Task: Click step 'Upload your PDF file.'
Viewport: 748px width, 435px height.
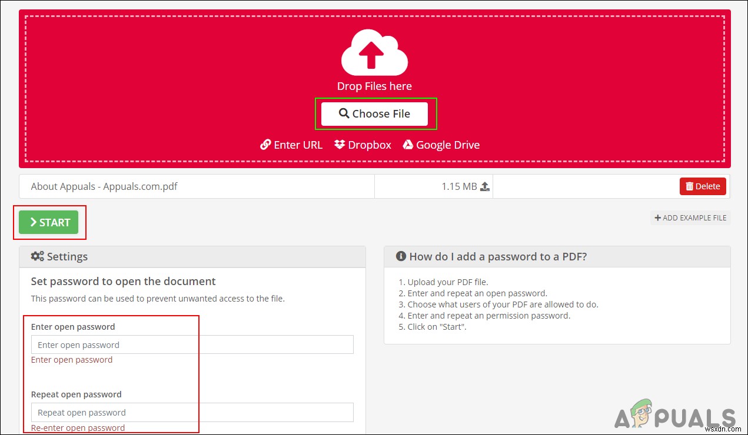Action: pos(447,282)
